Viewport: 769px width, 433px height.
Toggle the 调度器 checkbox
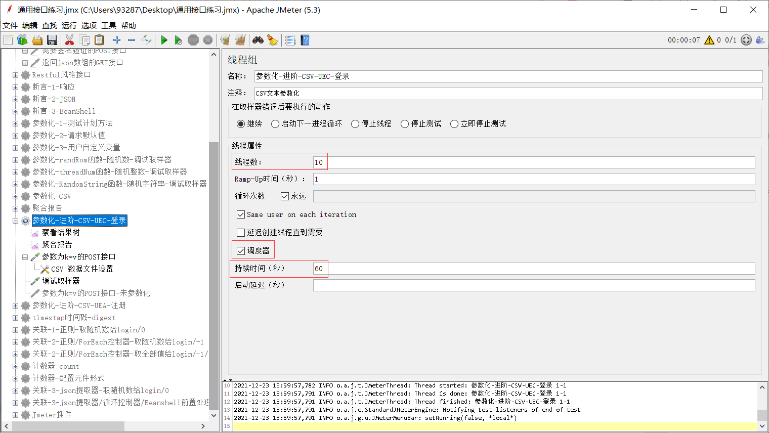pos(241,251)
